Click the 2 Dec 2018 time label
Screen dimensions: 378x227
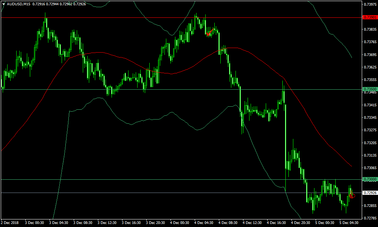(10, 223)
